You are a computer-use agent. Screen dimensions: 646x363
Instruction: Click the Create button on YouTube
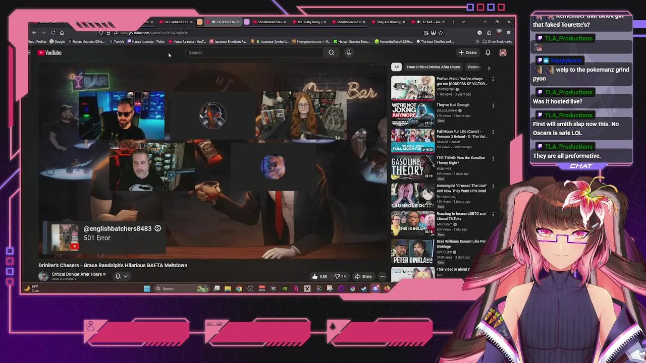tap(467, 52)
